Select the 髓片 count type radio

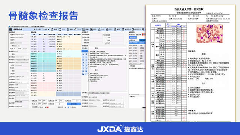pos(45,107)
